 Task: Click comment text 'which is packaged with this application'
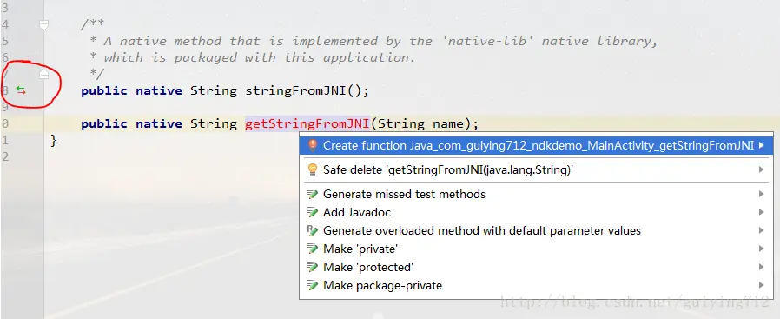point(259,57)
